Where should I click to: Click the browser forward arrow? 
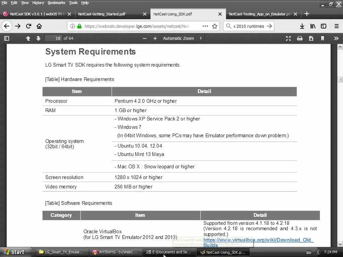click(x=18, y=26)
